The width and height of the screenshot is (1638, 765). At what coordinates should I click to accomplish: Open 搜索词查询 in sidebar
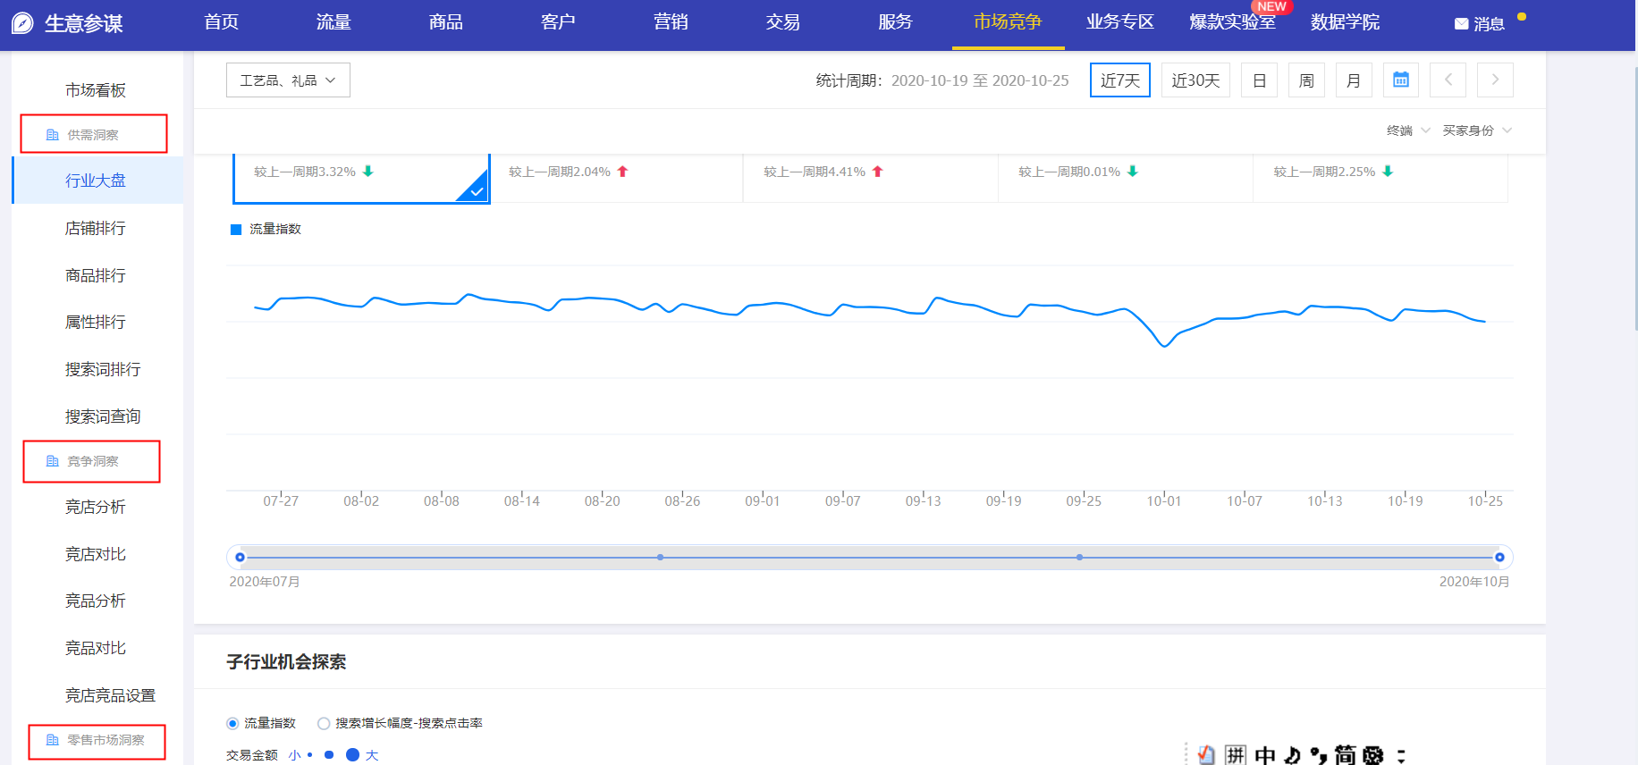(103, 416)
